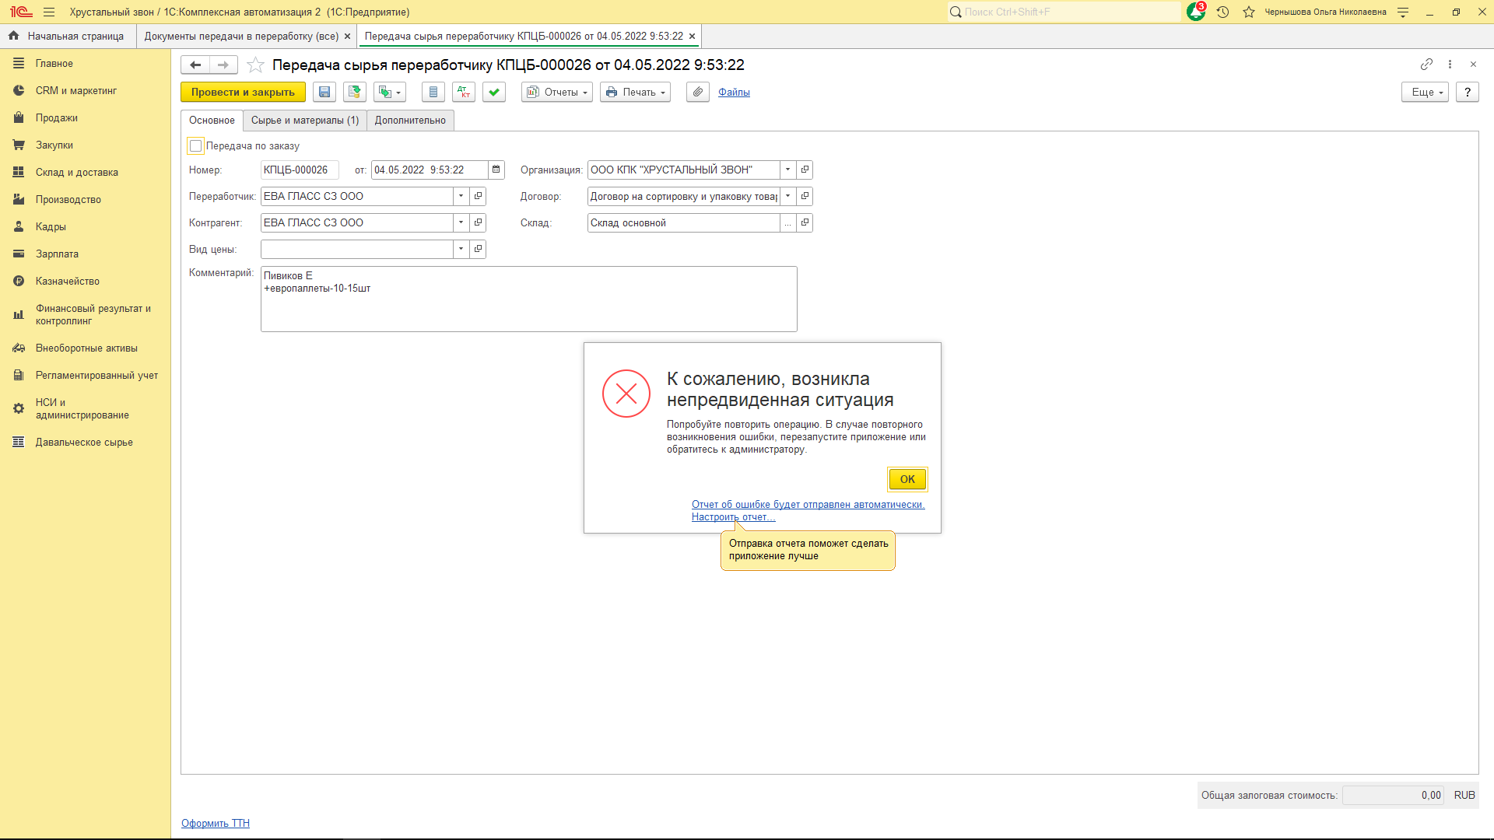This screenshot has width=1494, height=840.
Task: Click the Вид цены input field
Action: [x=356, y=249]
